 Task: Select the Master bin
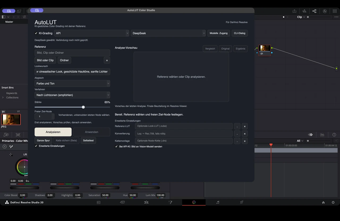(x=9, y=22)
